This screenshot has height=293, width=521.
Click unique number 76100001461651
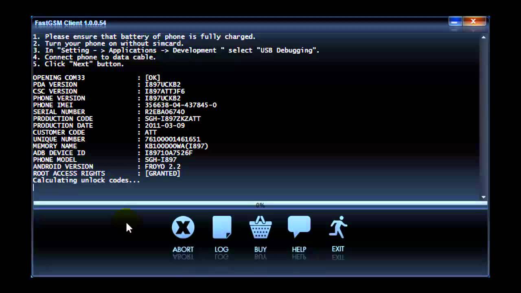point(173,139)
